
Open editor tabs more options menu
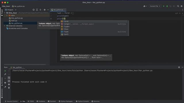pos(183,10)
